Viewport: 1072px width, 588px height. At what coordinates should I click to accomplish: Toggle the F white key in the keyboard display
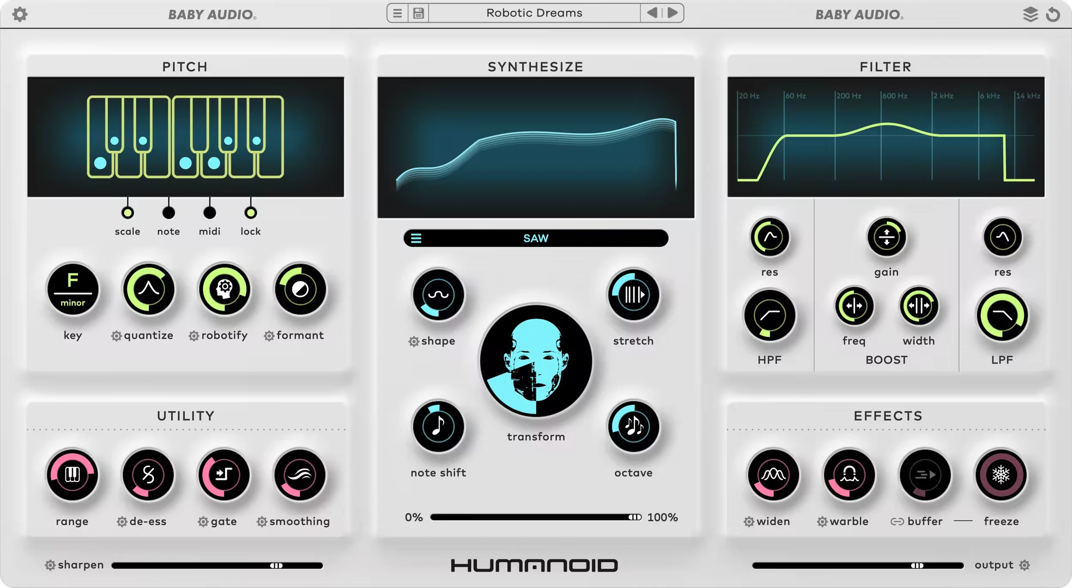186,163
